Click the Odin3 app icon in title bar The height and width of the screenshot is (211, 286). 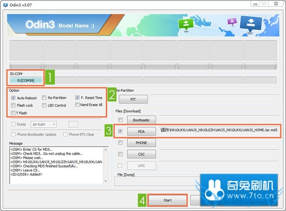coord(5,5)
